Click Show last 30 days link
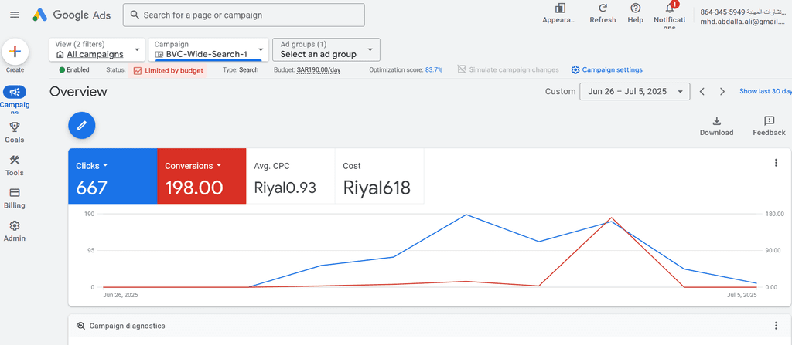 pos(765,91)
